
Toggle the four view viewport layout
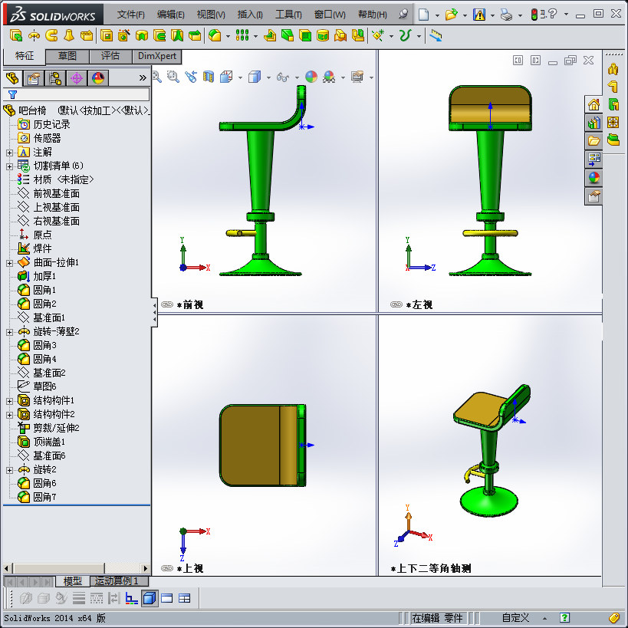(185, 598)
